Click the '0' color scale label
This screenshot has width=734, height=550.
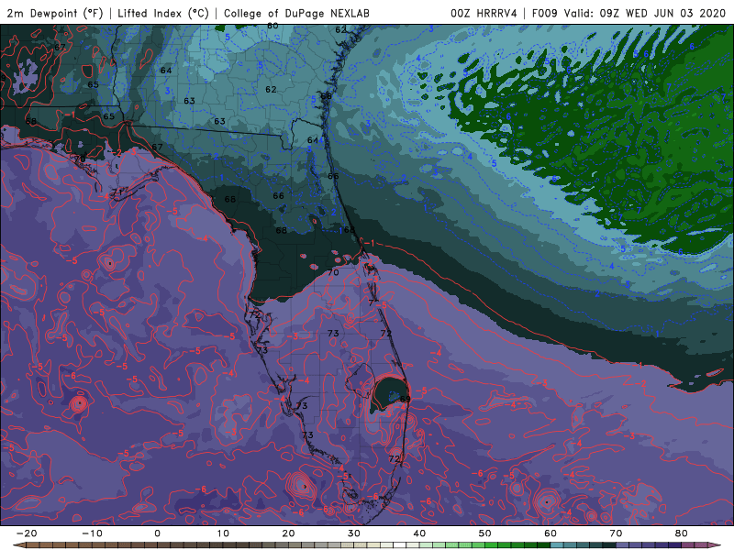pyautogui.click(x=157, y=533)
